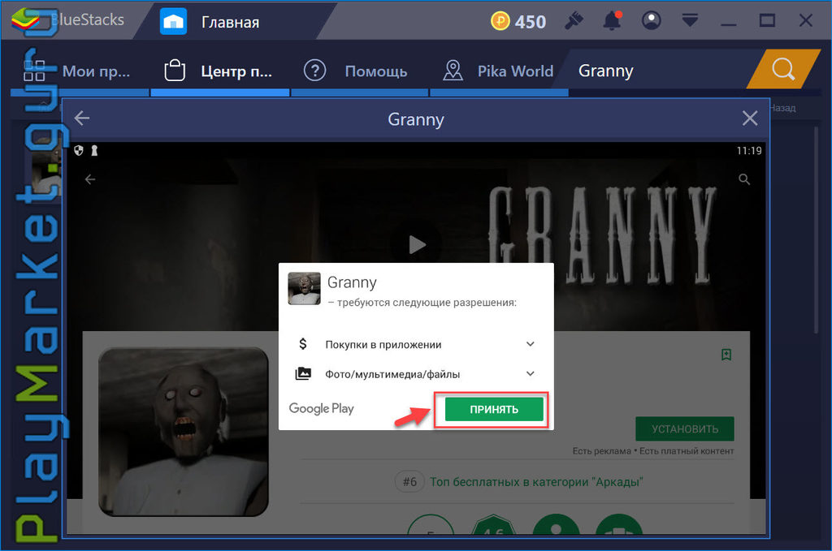Open the title bar dropdown menu arrow
Viewport: 832px width, 551px height.
coord(690,20)
